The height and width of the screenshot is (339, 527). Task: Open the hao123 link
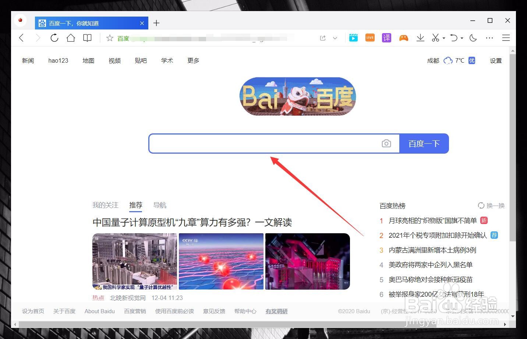coord(58,60)
